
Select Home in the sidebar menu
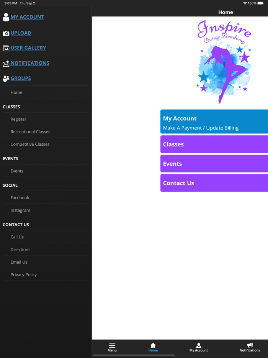pos(46,92)
